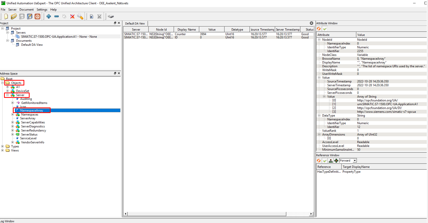Image resolution: width=428 pixels, height=223 pixels.
Task: Close the Default DA View document
Action: (311, 23)
